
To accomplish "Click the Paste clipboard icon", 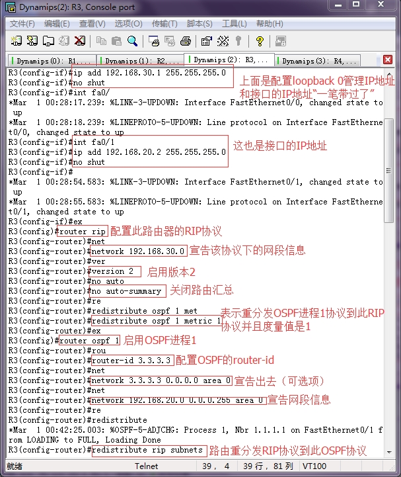I will pos(117,41).
